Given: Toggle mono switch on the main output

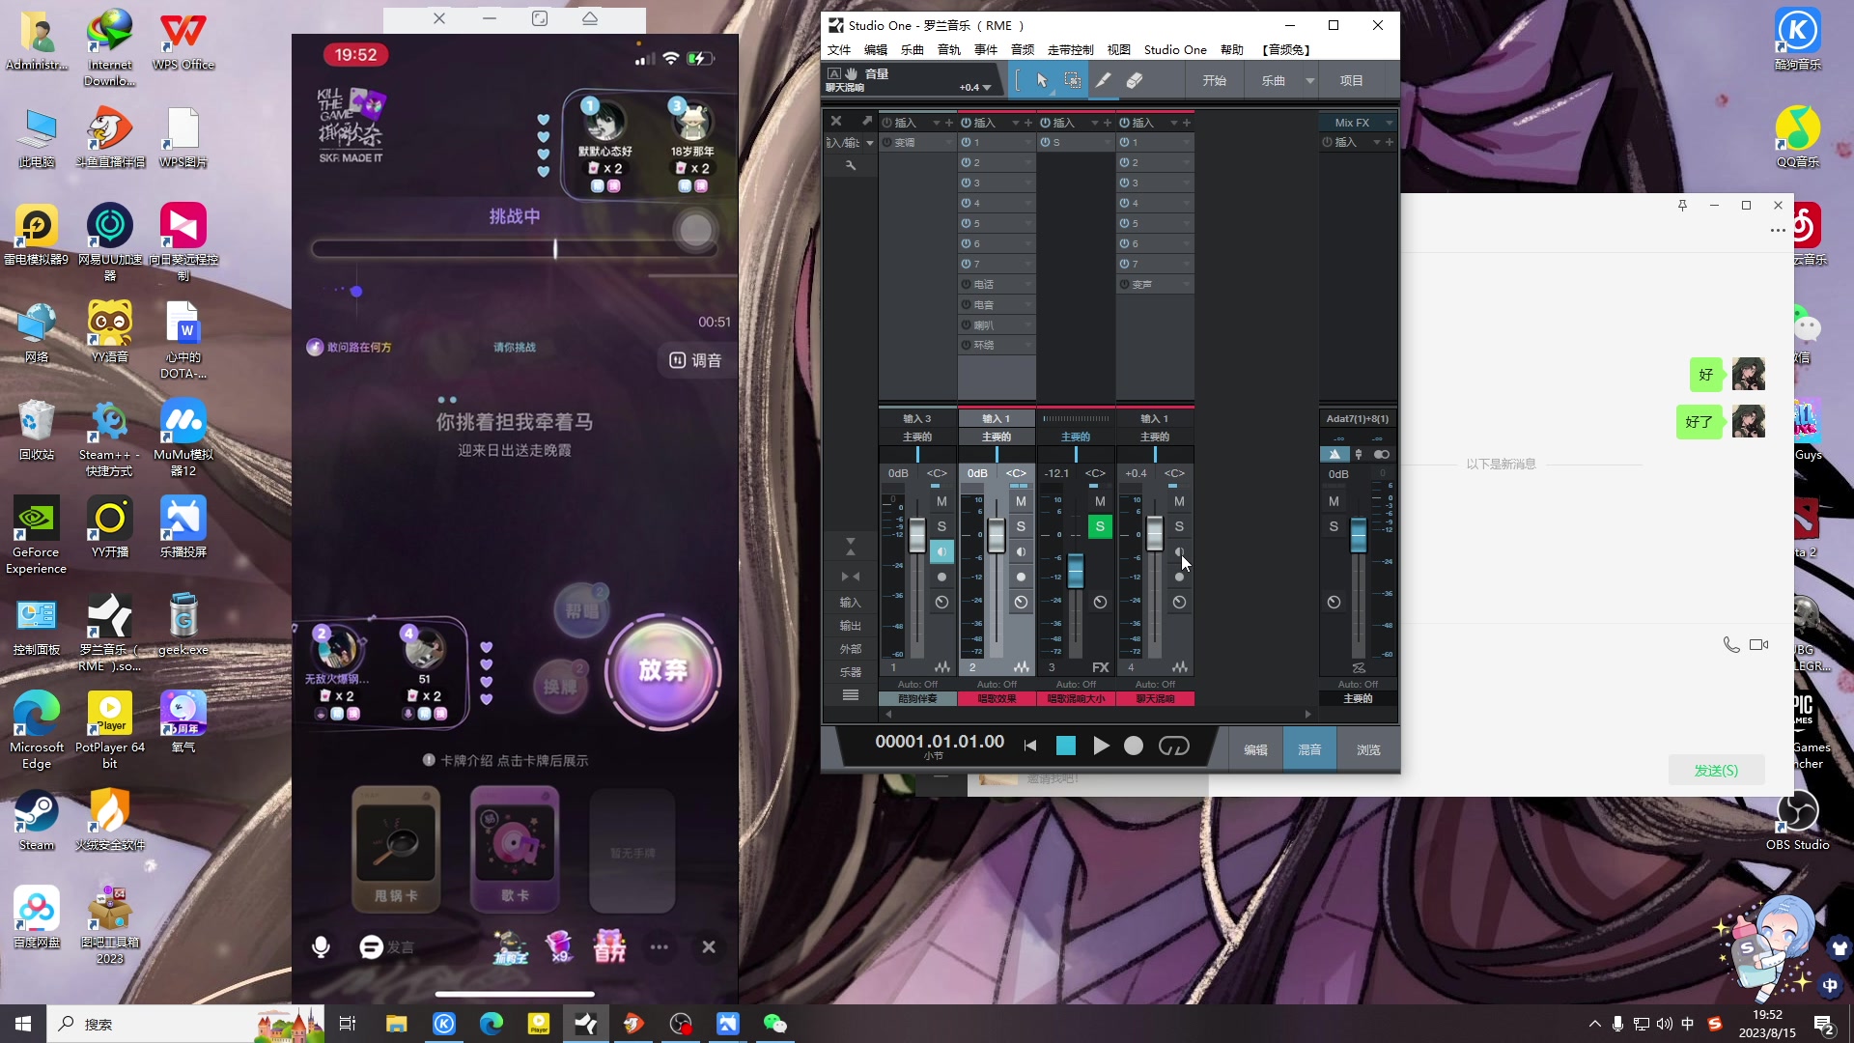Looking at the screenshot, I should click(1382, 454).
